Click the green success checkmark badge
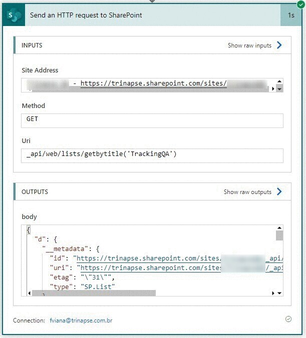 click(300, 4)
